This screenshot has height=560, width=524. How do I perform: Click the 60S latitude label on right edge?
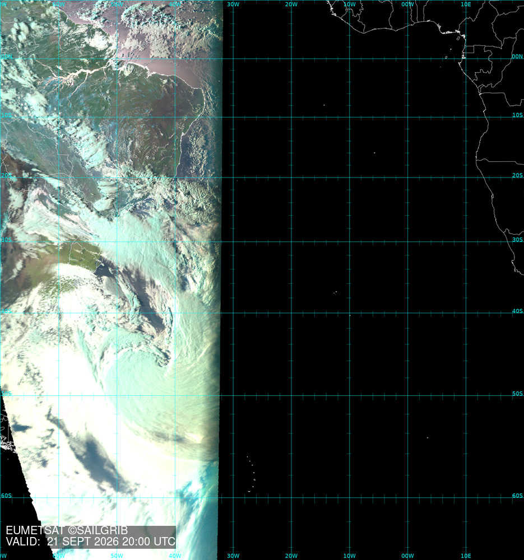click(517, 496)
